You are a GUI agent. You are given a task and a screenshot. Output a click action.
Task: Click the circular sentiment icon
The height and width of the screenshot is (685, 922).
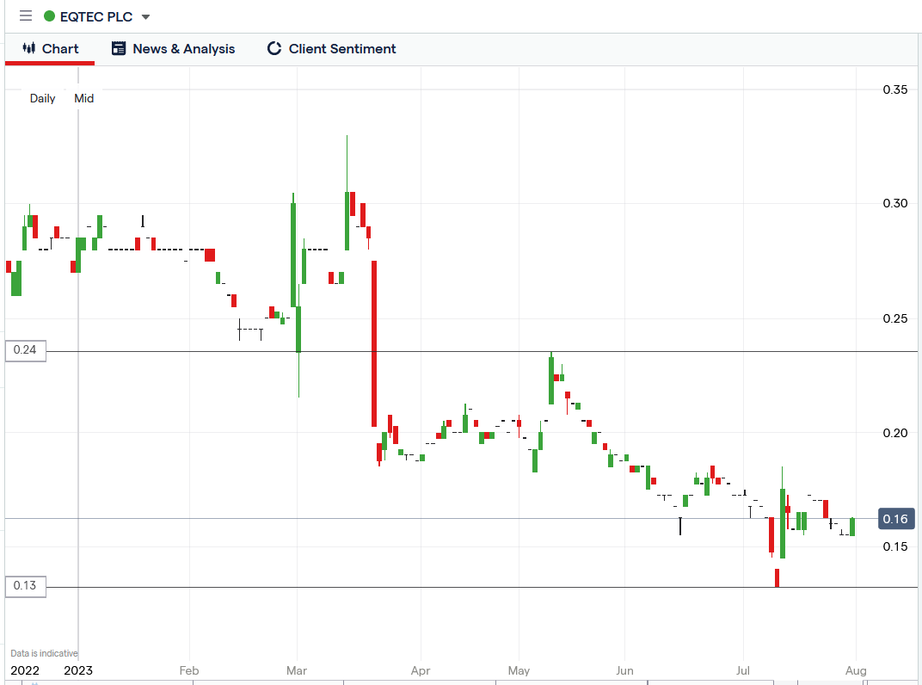[274, 48]
